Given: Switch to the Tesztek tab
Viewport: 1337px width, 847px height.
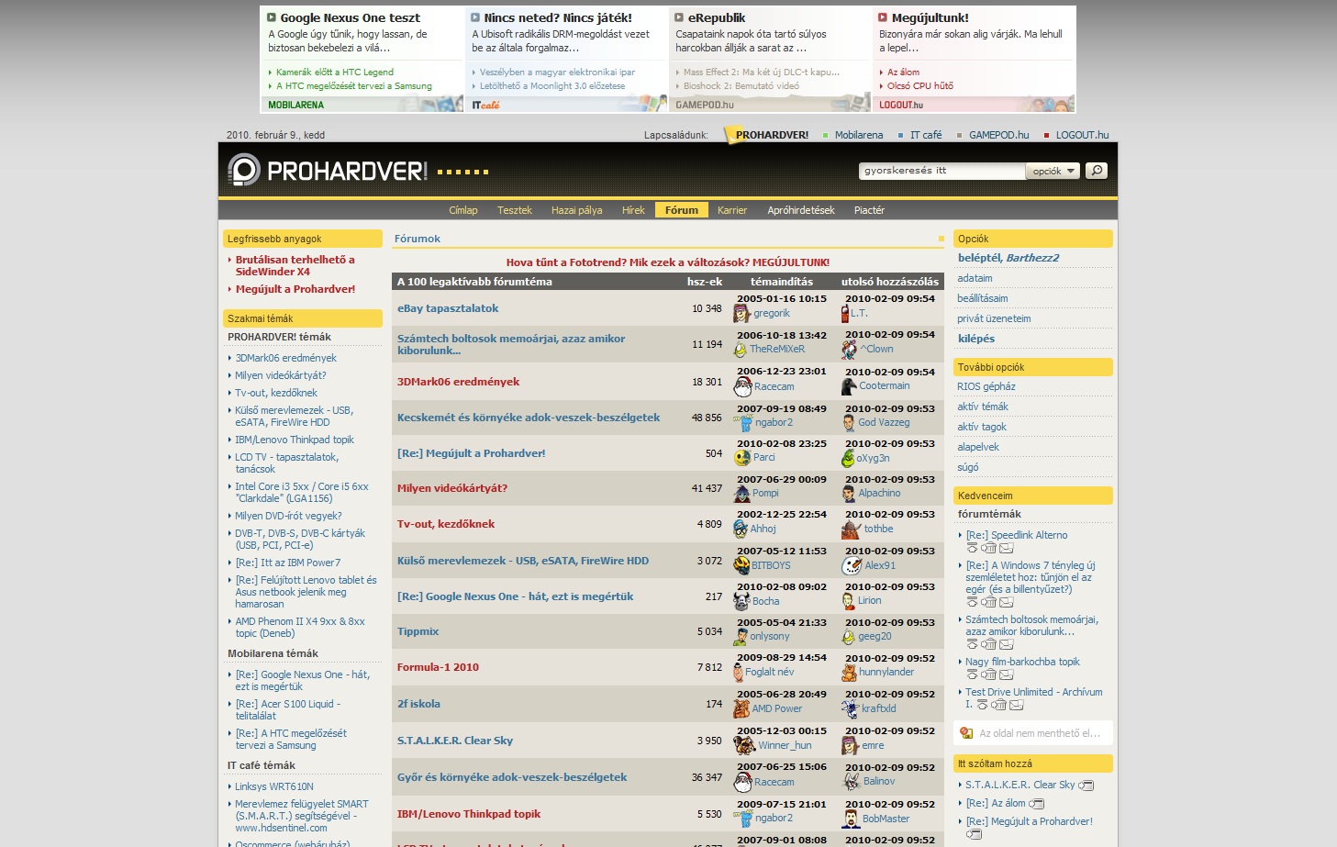Looking at the screenshot, I should click(x=515, y=210).
